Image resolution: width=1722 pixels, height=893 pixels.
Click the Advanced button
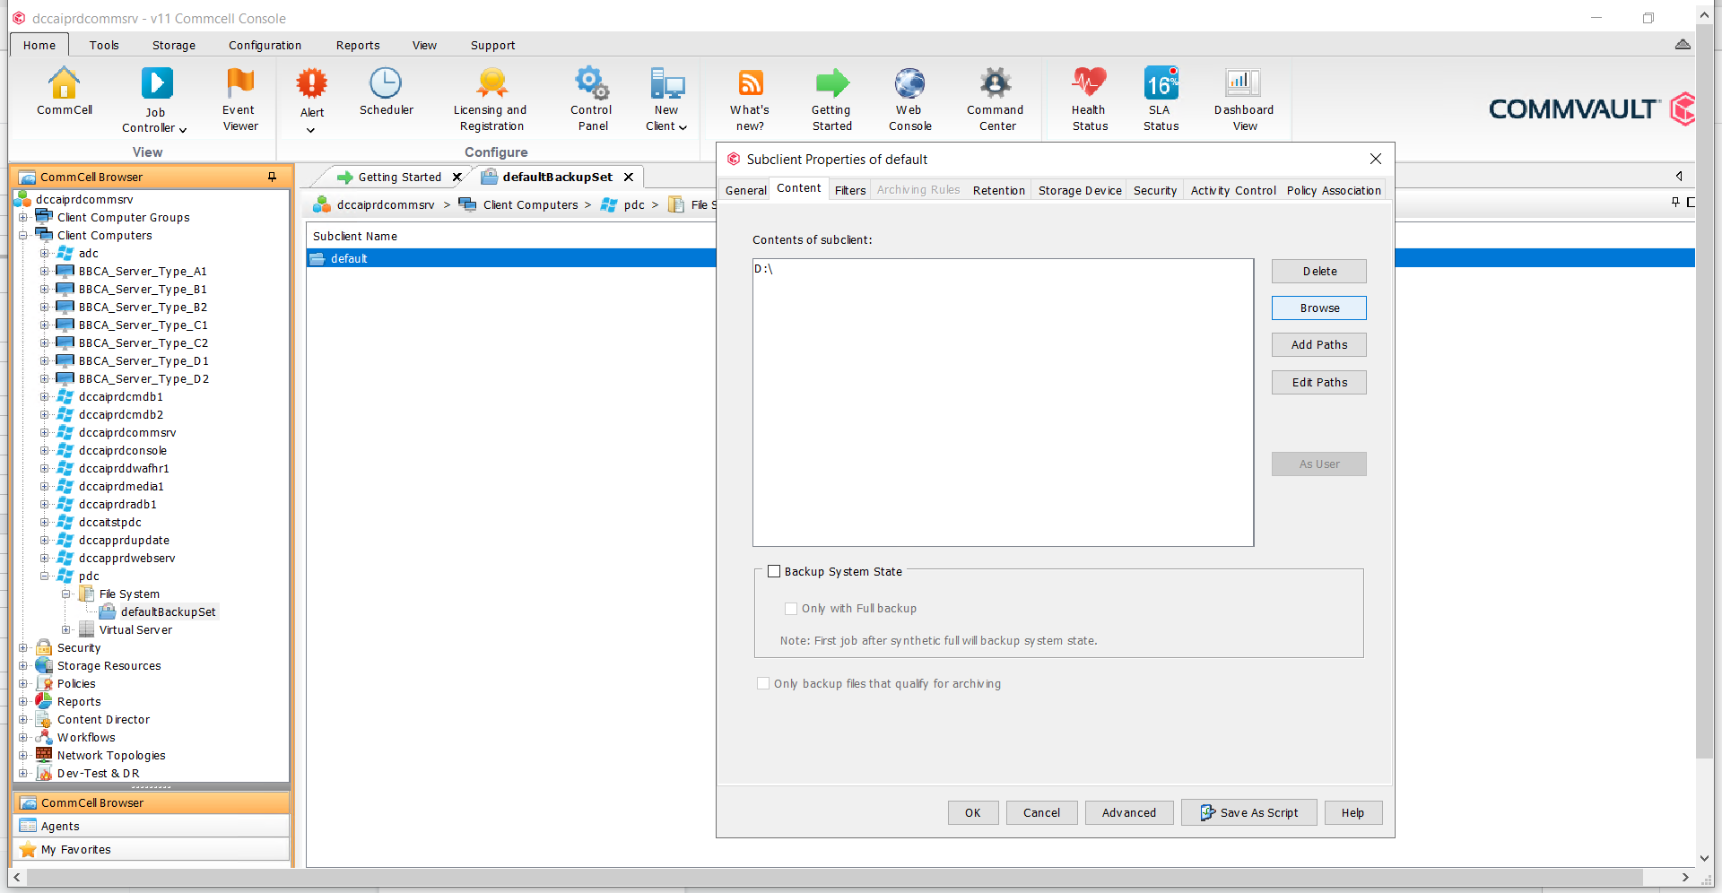[x=1129, y=812]
